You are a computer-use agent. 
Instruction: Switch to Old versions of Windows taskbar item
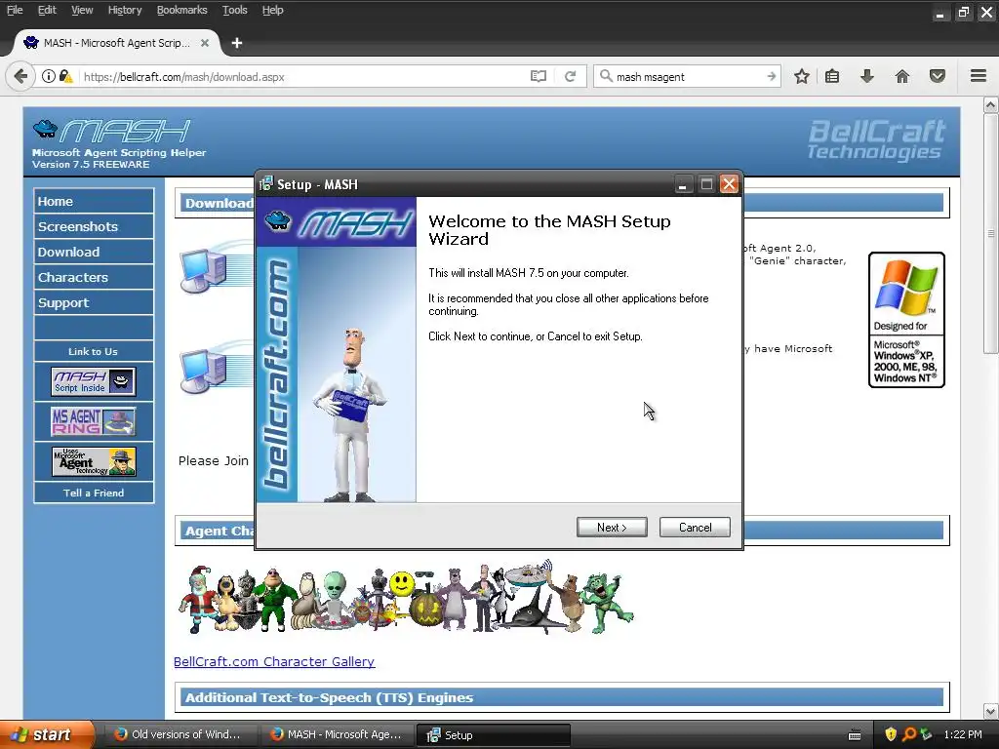click(x=180, y=735)
